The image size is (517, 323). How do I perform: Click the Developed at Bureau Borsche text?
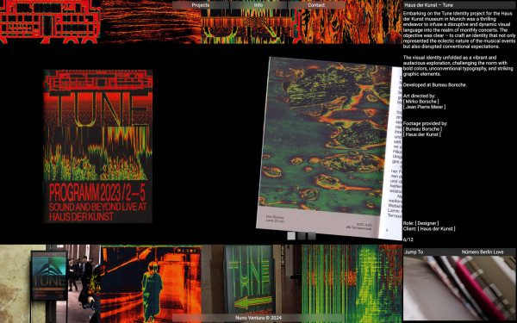(x=434, y=84)
